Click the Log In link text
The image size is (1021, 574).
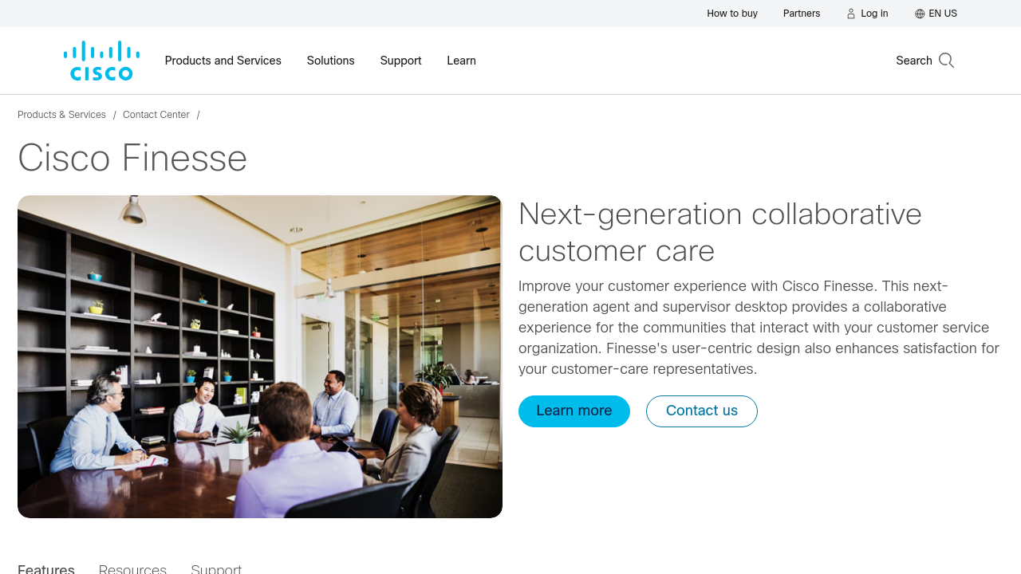coord(874,14)
